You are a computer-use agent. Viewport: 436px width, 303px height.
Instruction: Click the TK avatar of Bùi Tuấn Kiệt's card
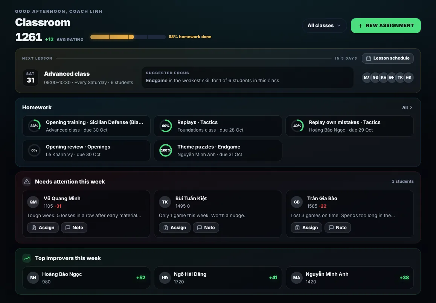[165, 202]
